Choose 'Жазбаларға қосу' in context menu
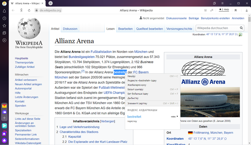This screenshot has width=251, height=145. coord(152,85)
